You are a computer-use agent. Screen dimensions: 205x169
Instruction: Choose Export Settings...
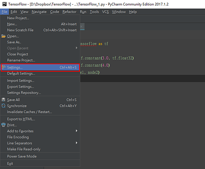[40, 87]
